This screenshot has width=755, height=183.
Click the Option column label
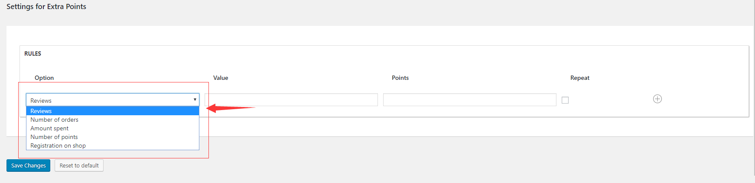tap(44, 78)
